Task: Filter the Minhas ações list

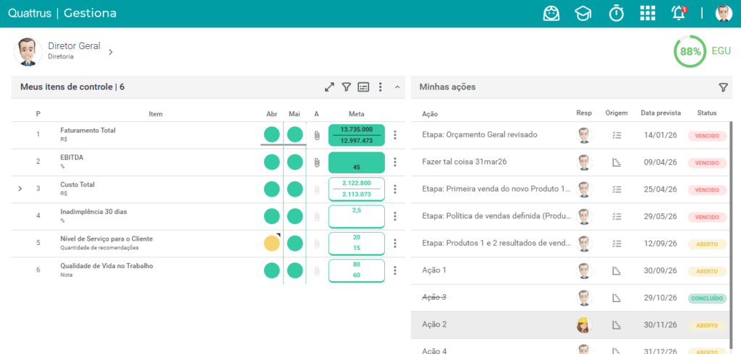Action: pyautogui.click(x=723, y=87)
